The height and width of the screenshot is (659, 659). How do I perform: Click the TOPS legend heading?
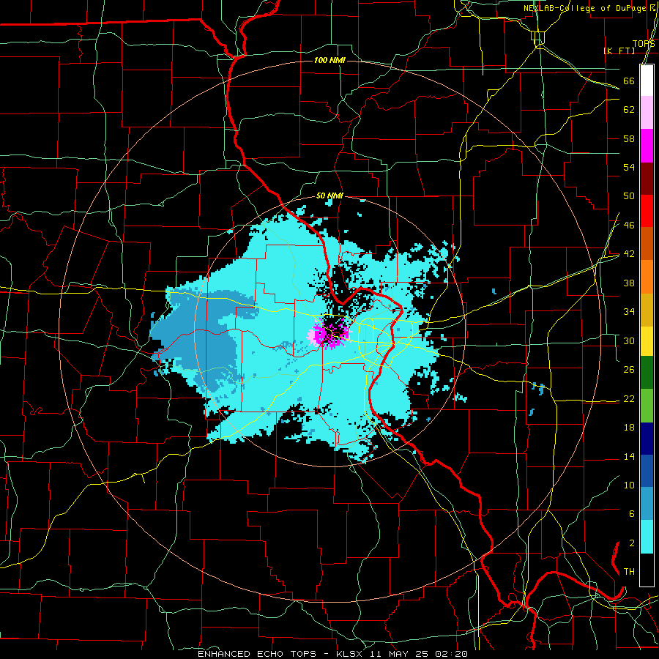pyautogui.click(x=644, y=44)
